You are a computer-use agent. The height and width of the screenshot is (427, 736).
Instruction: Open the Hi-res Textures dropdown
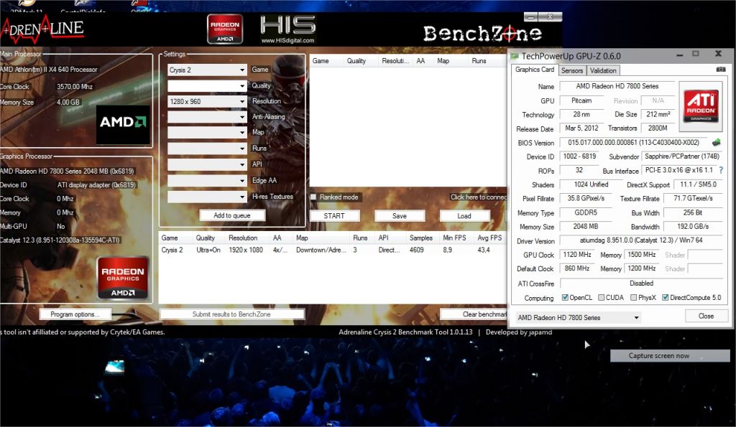coord(207,197)
